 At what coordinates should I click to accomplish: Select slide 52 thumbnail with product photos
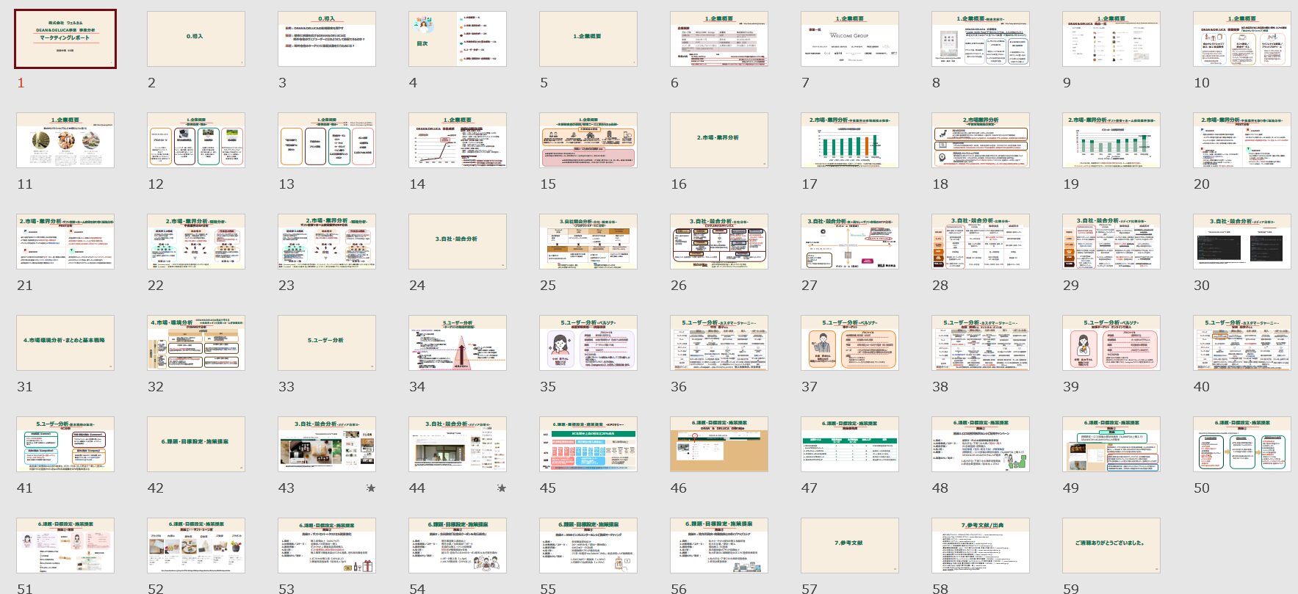(196, 546)
